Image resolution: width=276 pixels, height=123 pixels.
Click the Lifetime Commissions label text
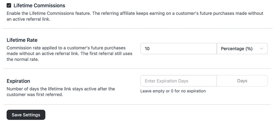[x=39, y=5]
